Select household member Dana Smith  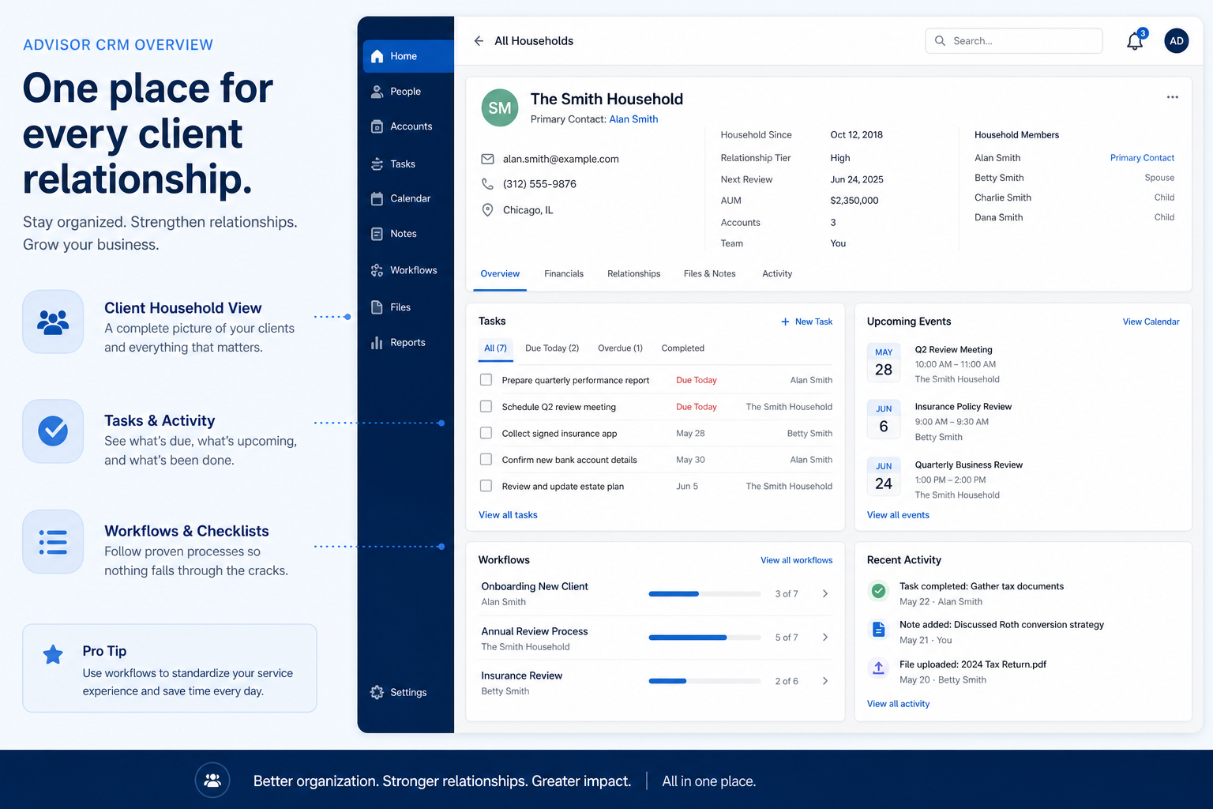pyautogui.click(x=998, y=217)
